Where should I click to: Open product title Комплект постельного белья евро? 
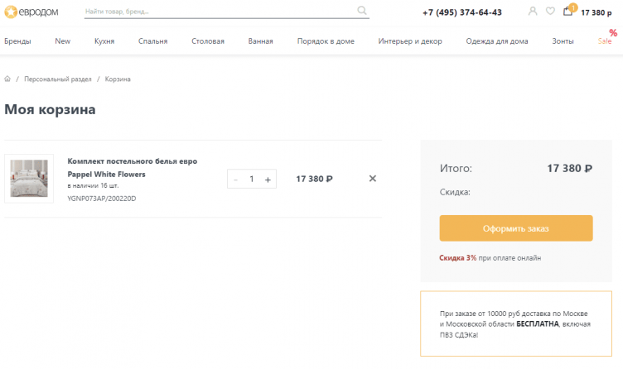(x=133, y=167)
